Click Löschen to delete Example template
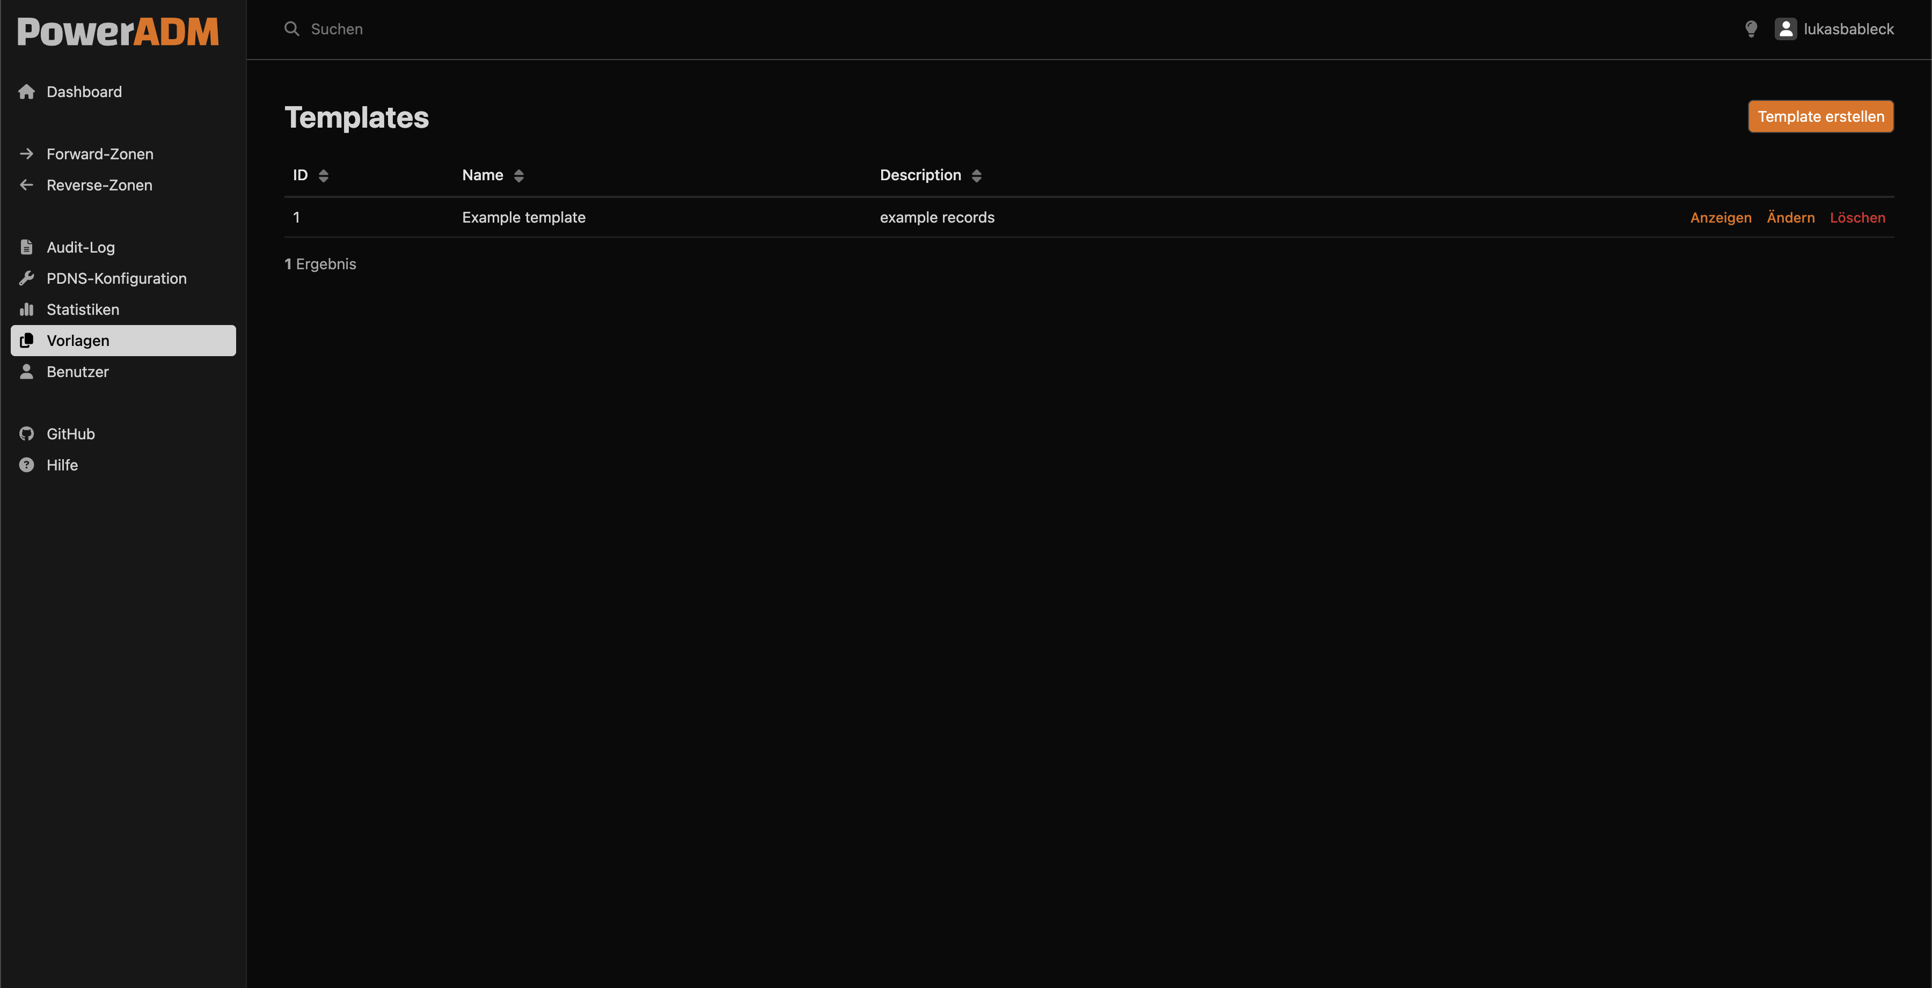 1857,217
